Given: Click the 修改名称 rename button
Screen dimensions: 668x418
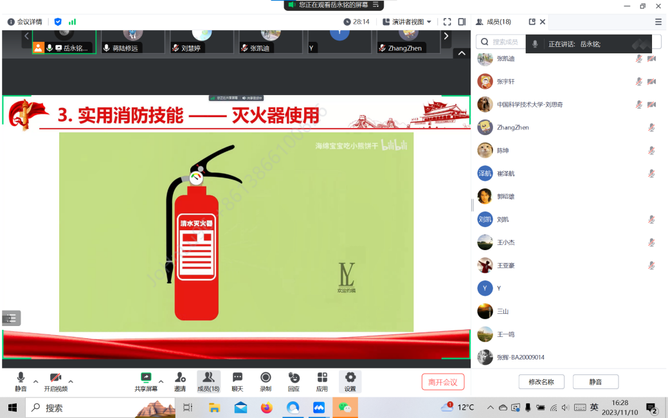Looking at the screenshot, I should coord(541,382).
